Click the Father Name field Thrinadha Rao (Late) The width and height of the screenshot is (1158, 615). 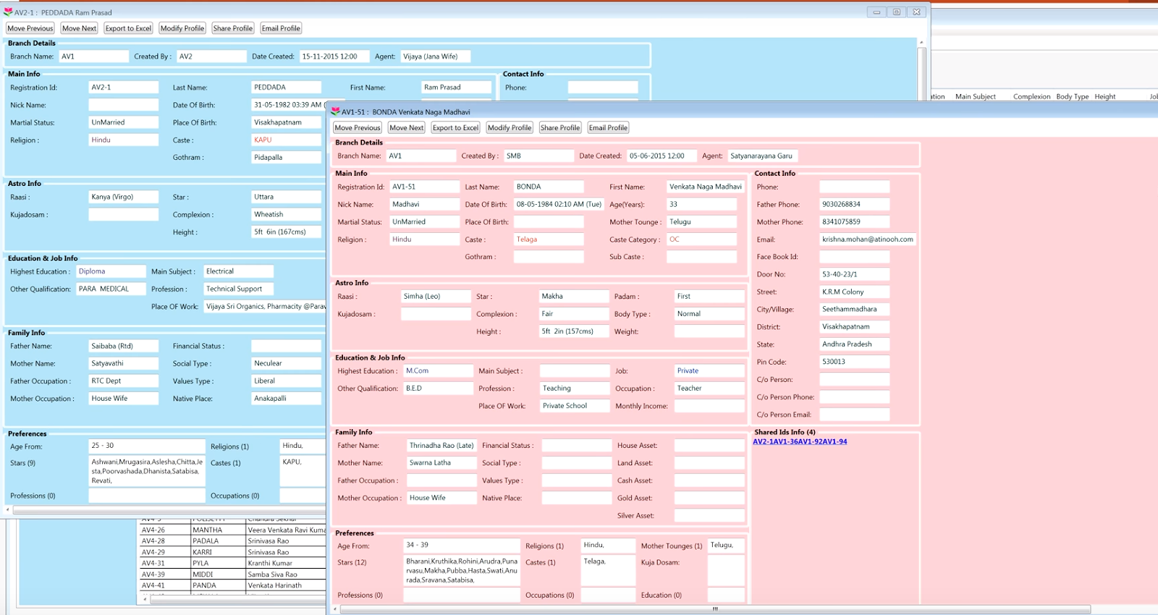[x=441, y=446]
